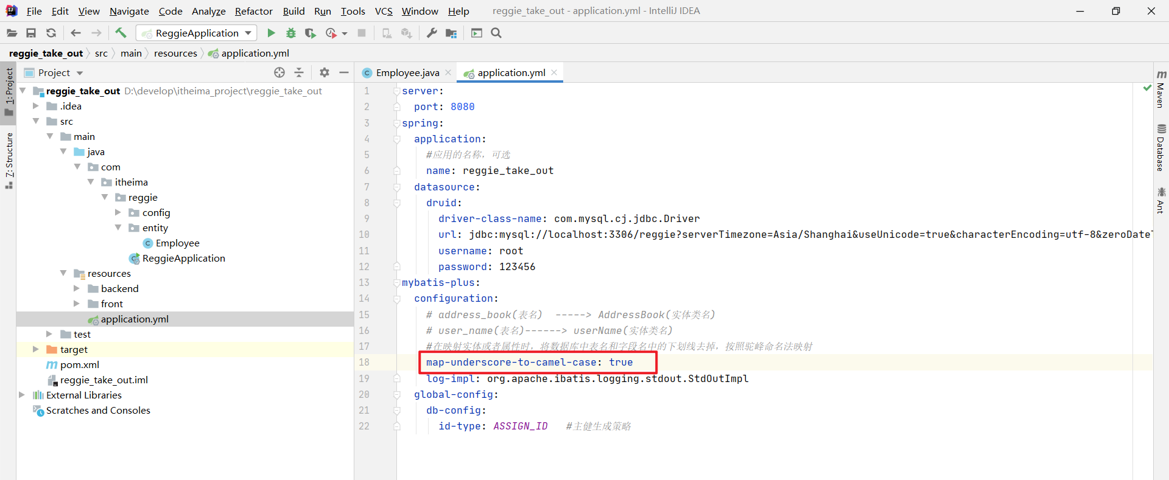Collapse all via Project panel icon
The height and width of the screenshot is (480, 1169).
299,72
